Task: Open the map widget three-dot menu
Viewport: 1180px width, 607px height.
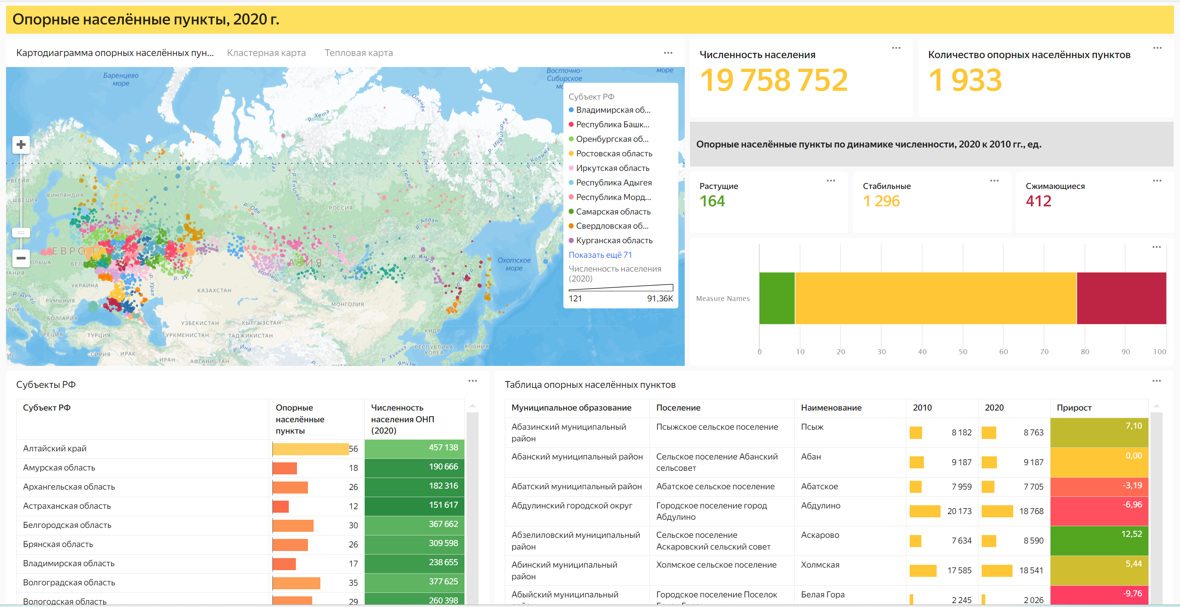Action: pyautogui.click(x=668, y=53)
